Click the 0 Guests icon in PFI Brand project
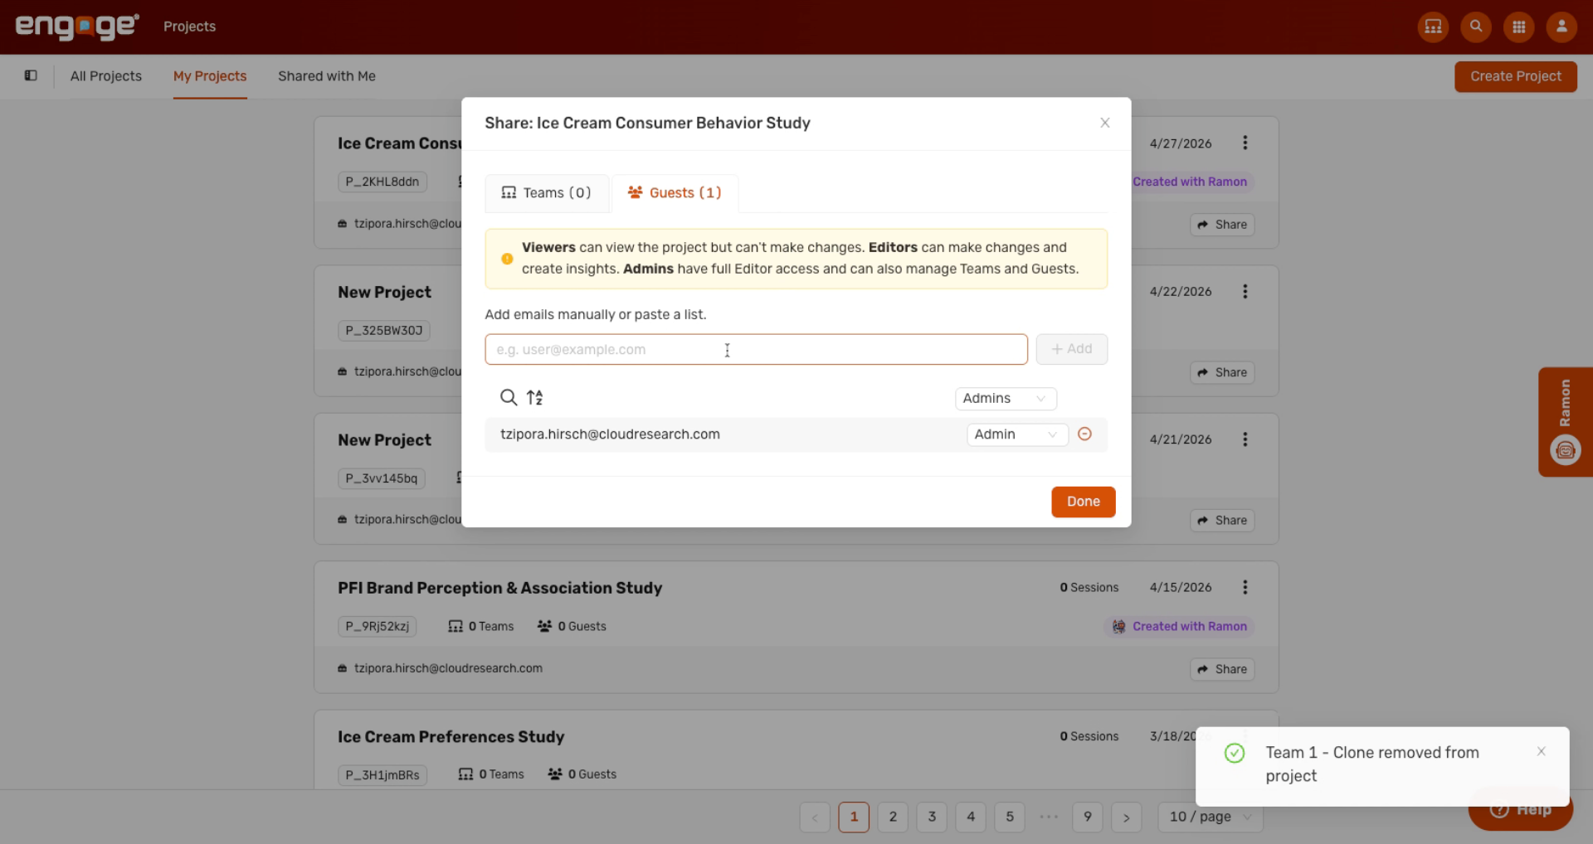The height and width of the screenshot is (844, 1593). click(x=544, y=626)
